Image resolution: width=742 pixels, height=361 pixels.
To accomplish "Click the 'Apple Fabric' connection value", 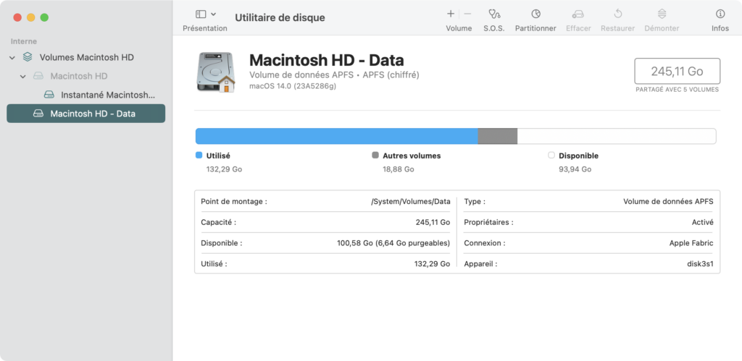I will point(691,243).
